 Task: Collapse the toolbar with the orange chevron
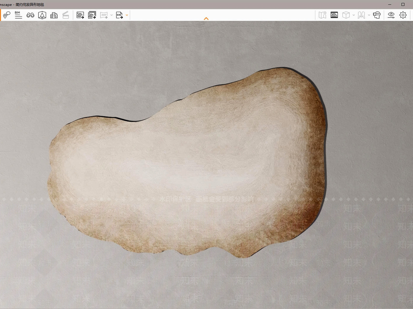(x=206, y=19)
